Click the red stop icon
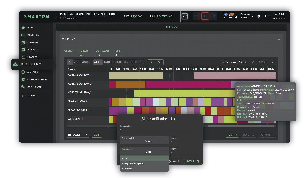The width and height of the screenshot is (304, 178). [x=205, y=16]
